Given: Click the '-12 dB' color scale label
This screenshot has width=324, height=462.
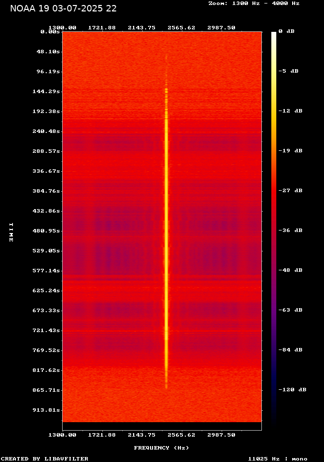Looking at the screenshot, I should (291, 111).
